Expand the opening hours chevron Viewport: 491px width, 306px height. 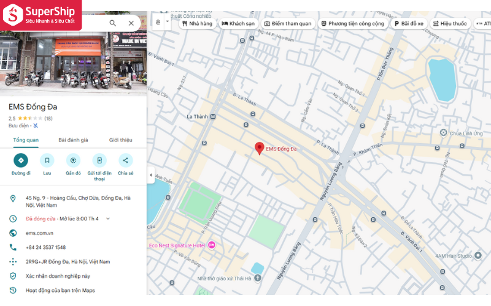coord(108,218)
